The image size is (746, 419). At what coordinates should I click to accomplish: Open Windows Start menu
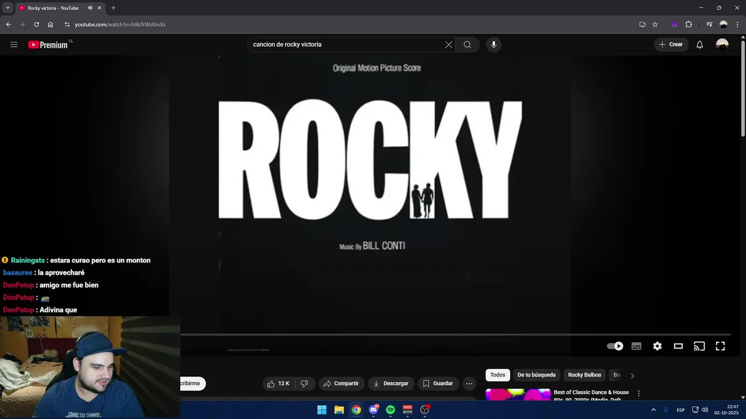tap(322, 410)
